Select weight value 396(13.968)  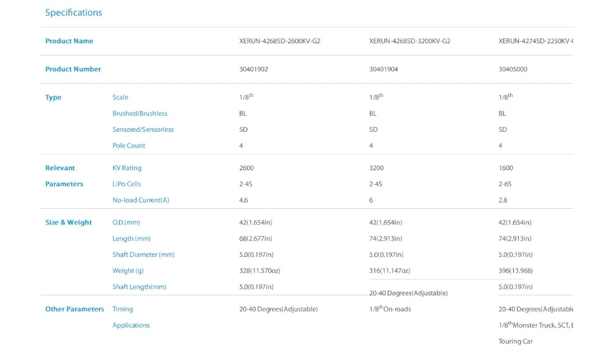tap(516, 270)
